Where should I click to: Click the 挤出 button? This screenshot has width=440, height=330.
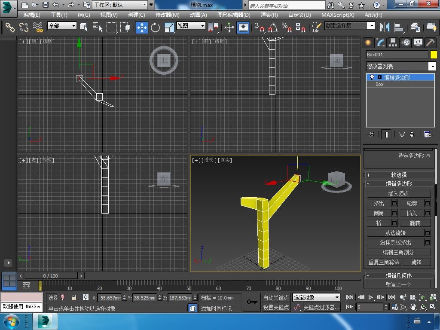tap(379, 203)
